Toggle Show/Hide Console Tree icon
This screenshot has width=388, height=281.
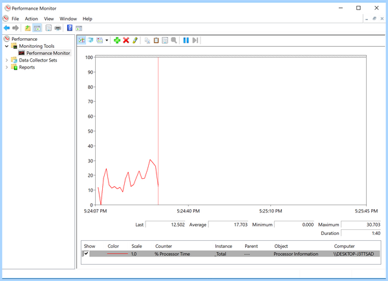tap(37, 28)
